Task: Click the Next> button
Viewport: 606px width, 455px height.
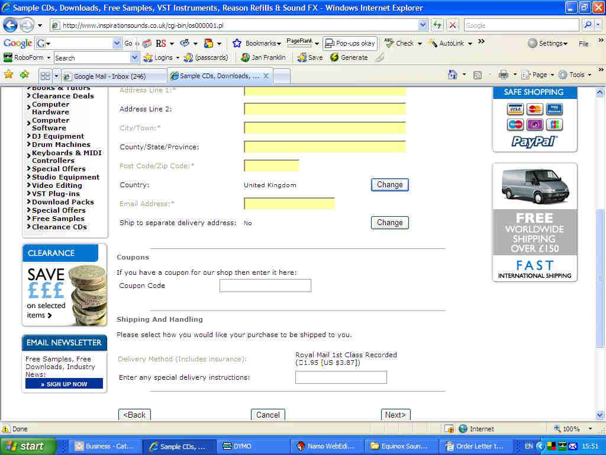Action: tap(395, 415)
